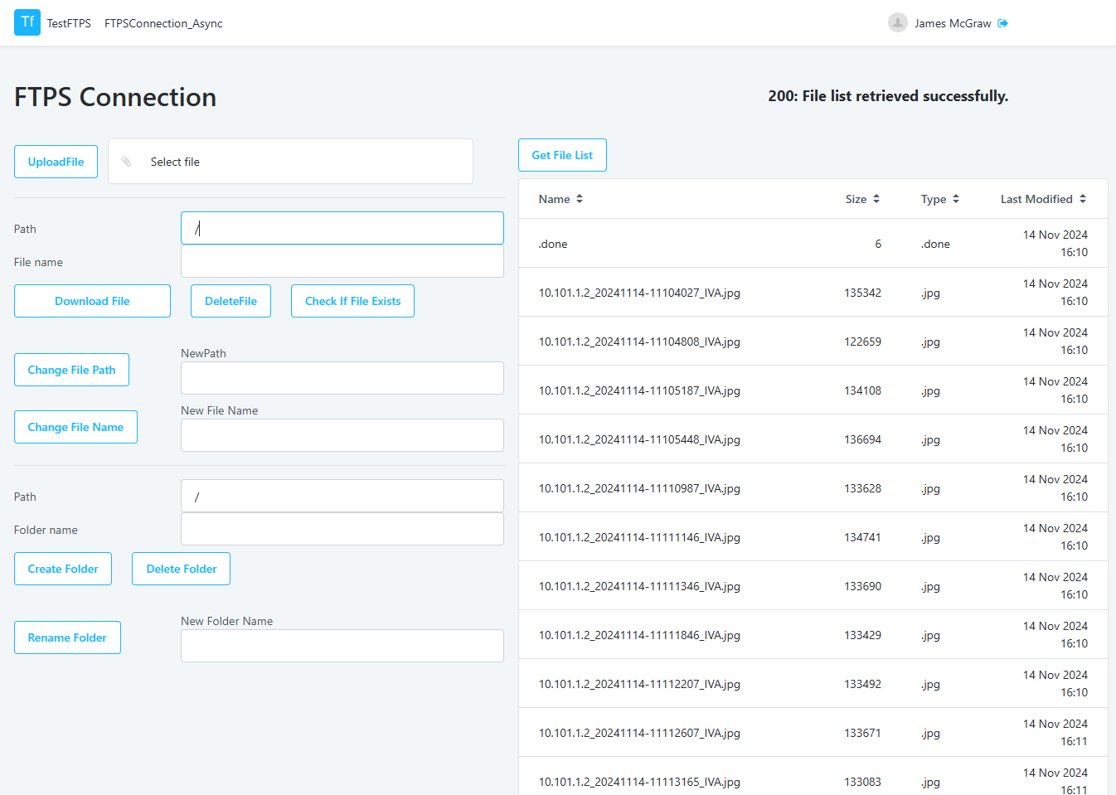The height and width of the screenshot is (795, 1116).
Task: Open the FTPSConnection_Async menu item
Action: pyautogui.click(x=163, y=23)
